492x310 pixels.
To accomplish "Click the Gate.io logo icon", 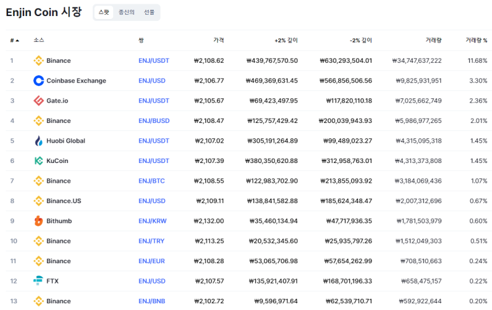I will pyautogui.click(x=39, y=101).
